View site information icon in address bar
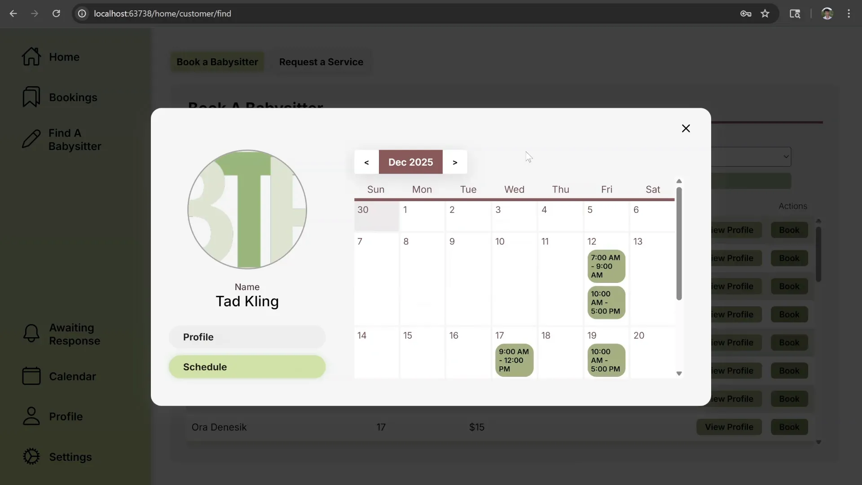The image size is (862, 485). click(82, 13)
